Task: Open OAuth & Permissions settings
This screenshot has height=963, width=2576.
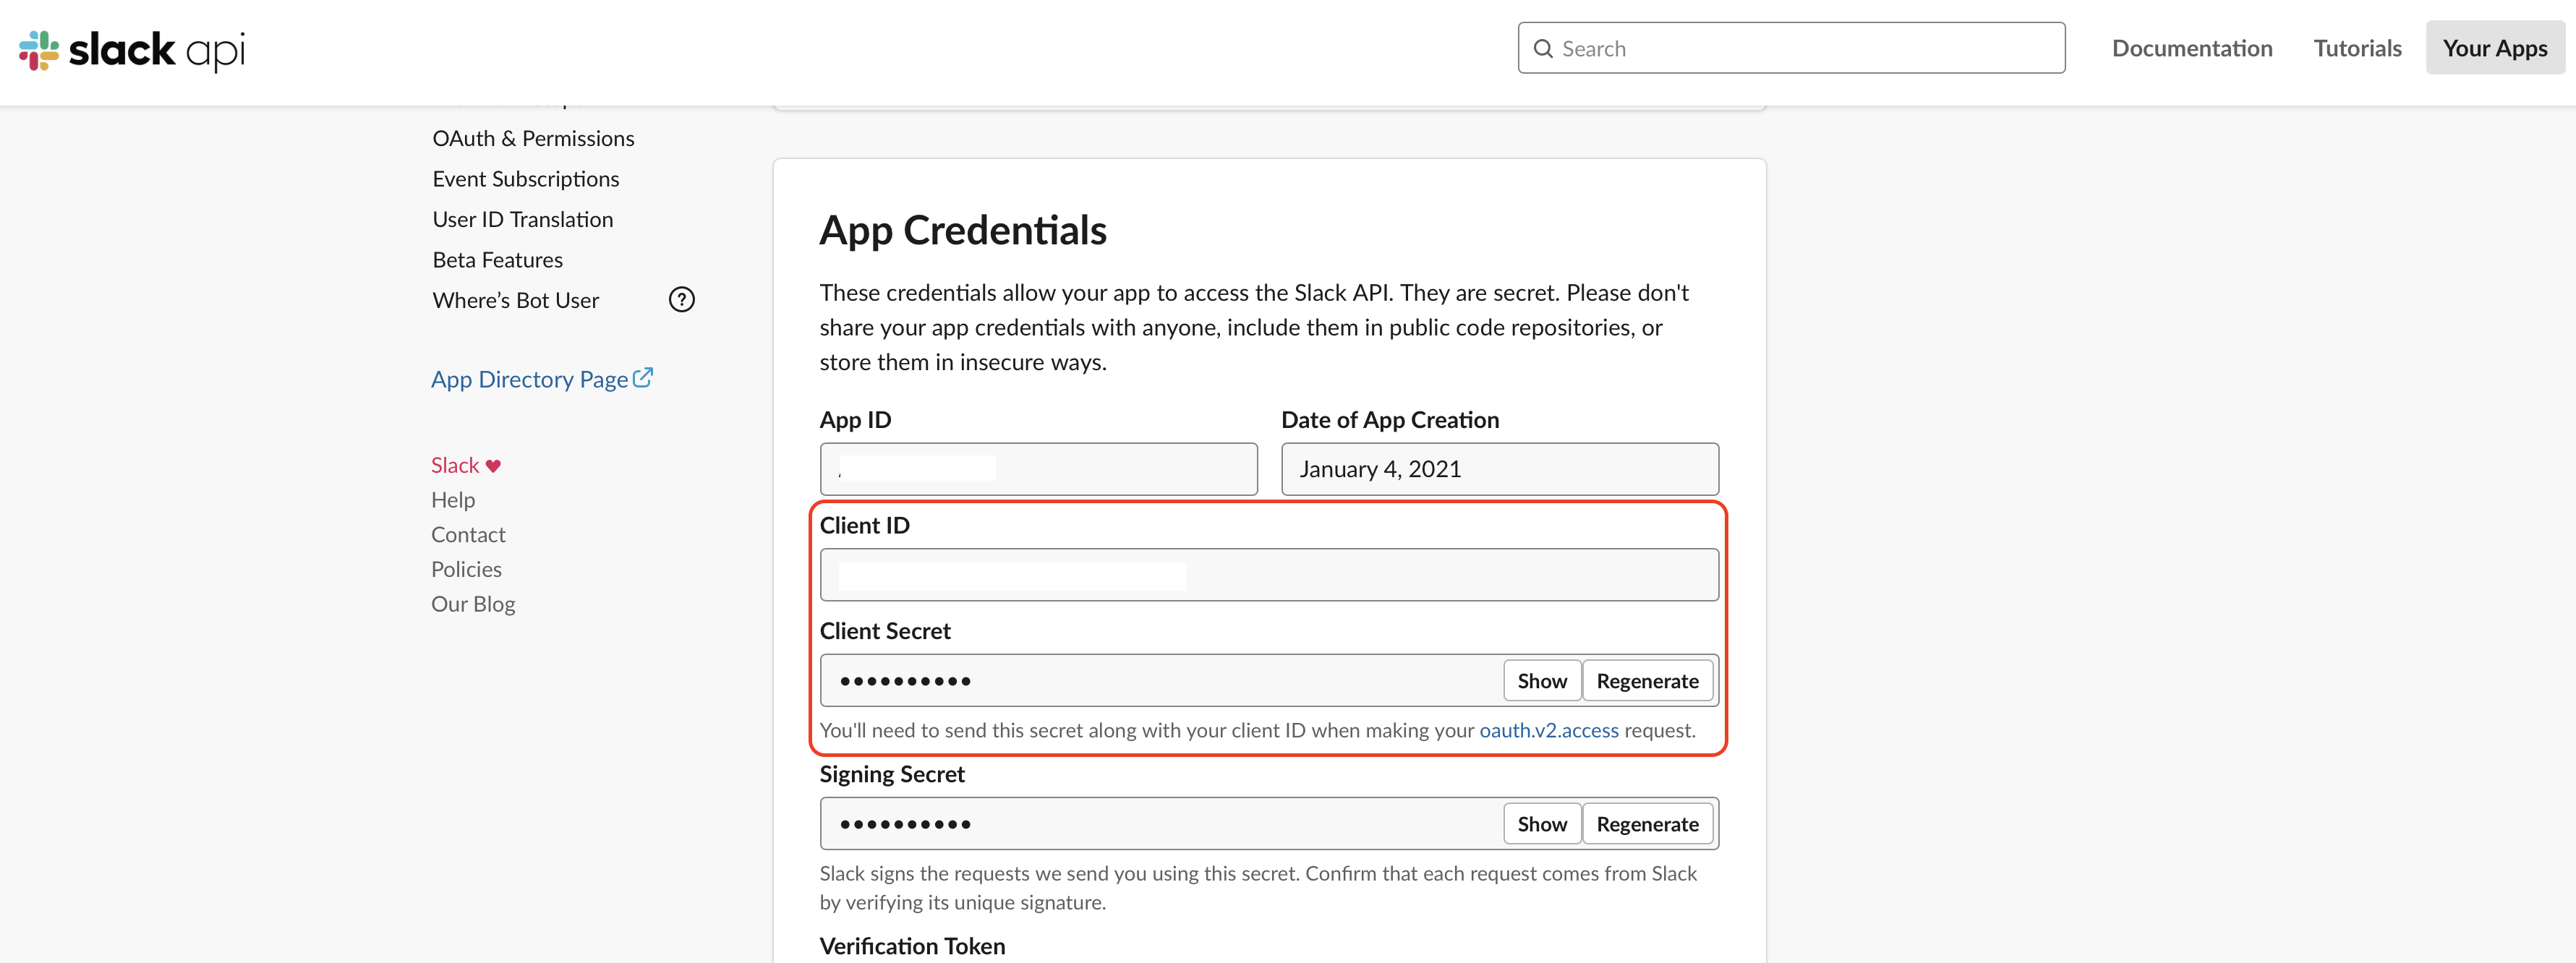Action: point(533,138)
